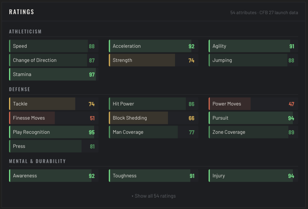Viewport: 308px width, 209px height.
Task: Click the Power Moves 47 rating
Action: pos(253,104)
